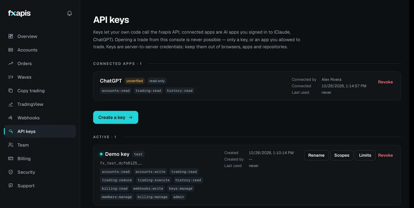Click the Copy trading icon

click(11, 91)
